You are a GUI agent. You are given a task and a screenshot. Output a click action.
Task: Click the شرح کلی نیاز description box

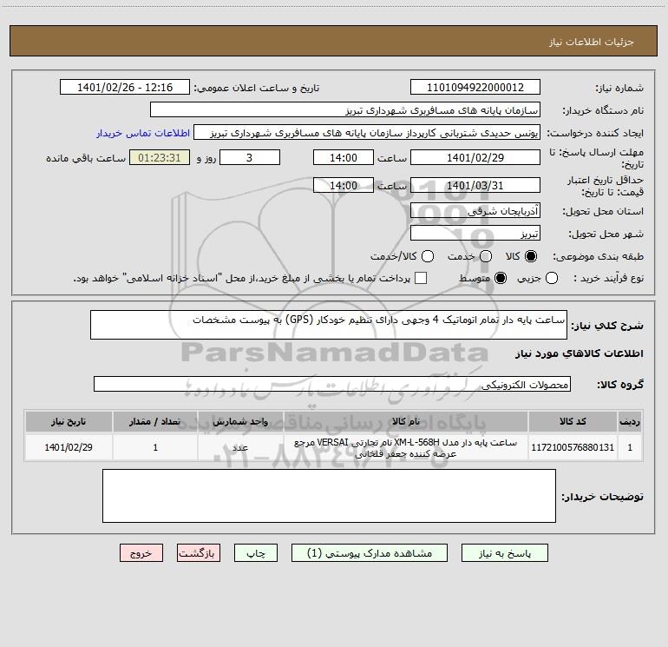coord(329,325)
